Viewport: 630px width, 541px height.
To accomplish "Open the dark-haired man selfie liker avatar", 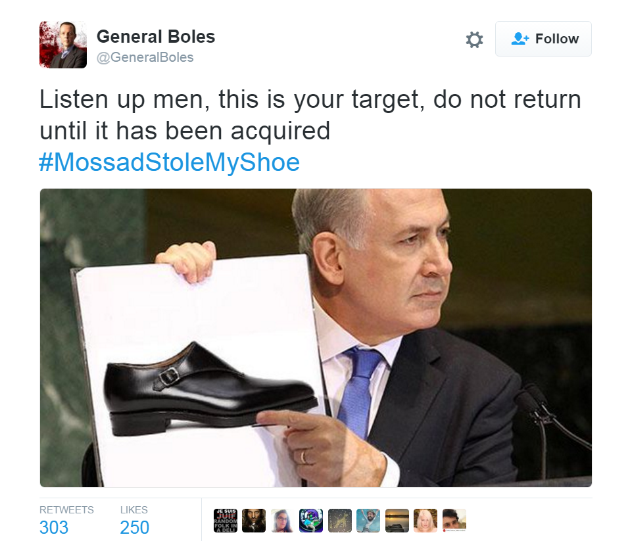I will click(x=454, y=521).
